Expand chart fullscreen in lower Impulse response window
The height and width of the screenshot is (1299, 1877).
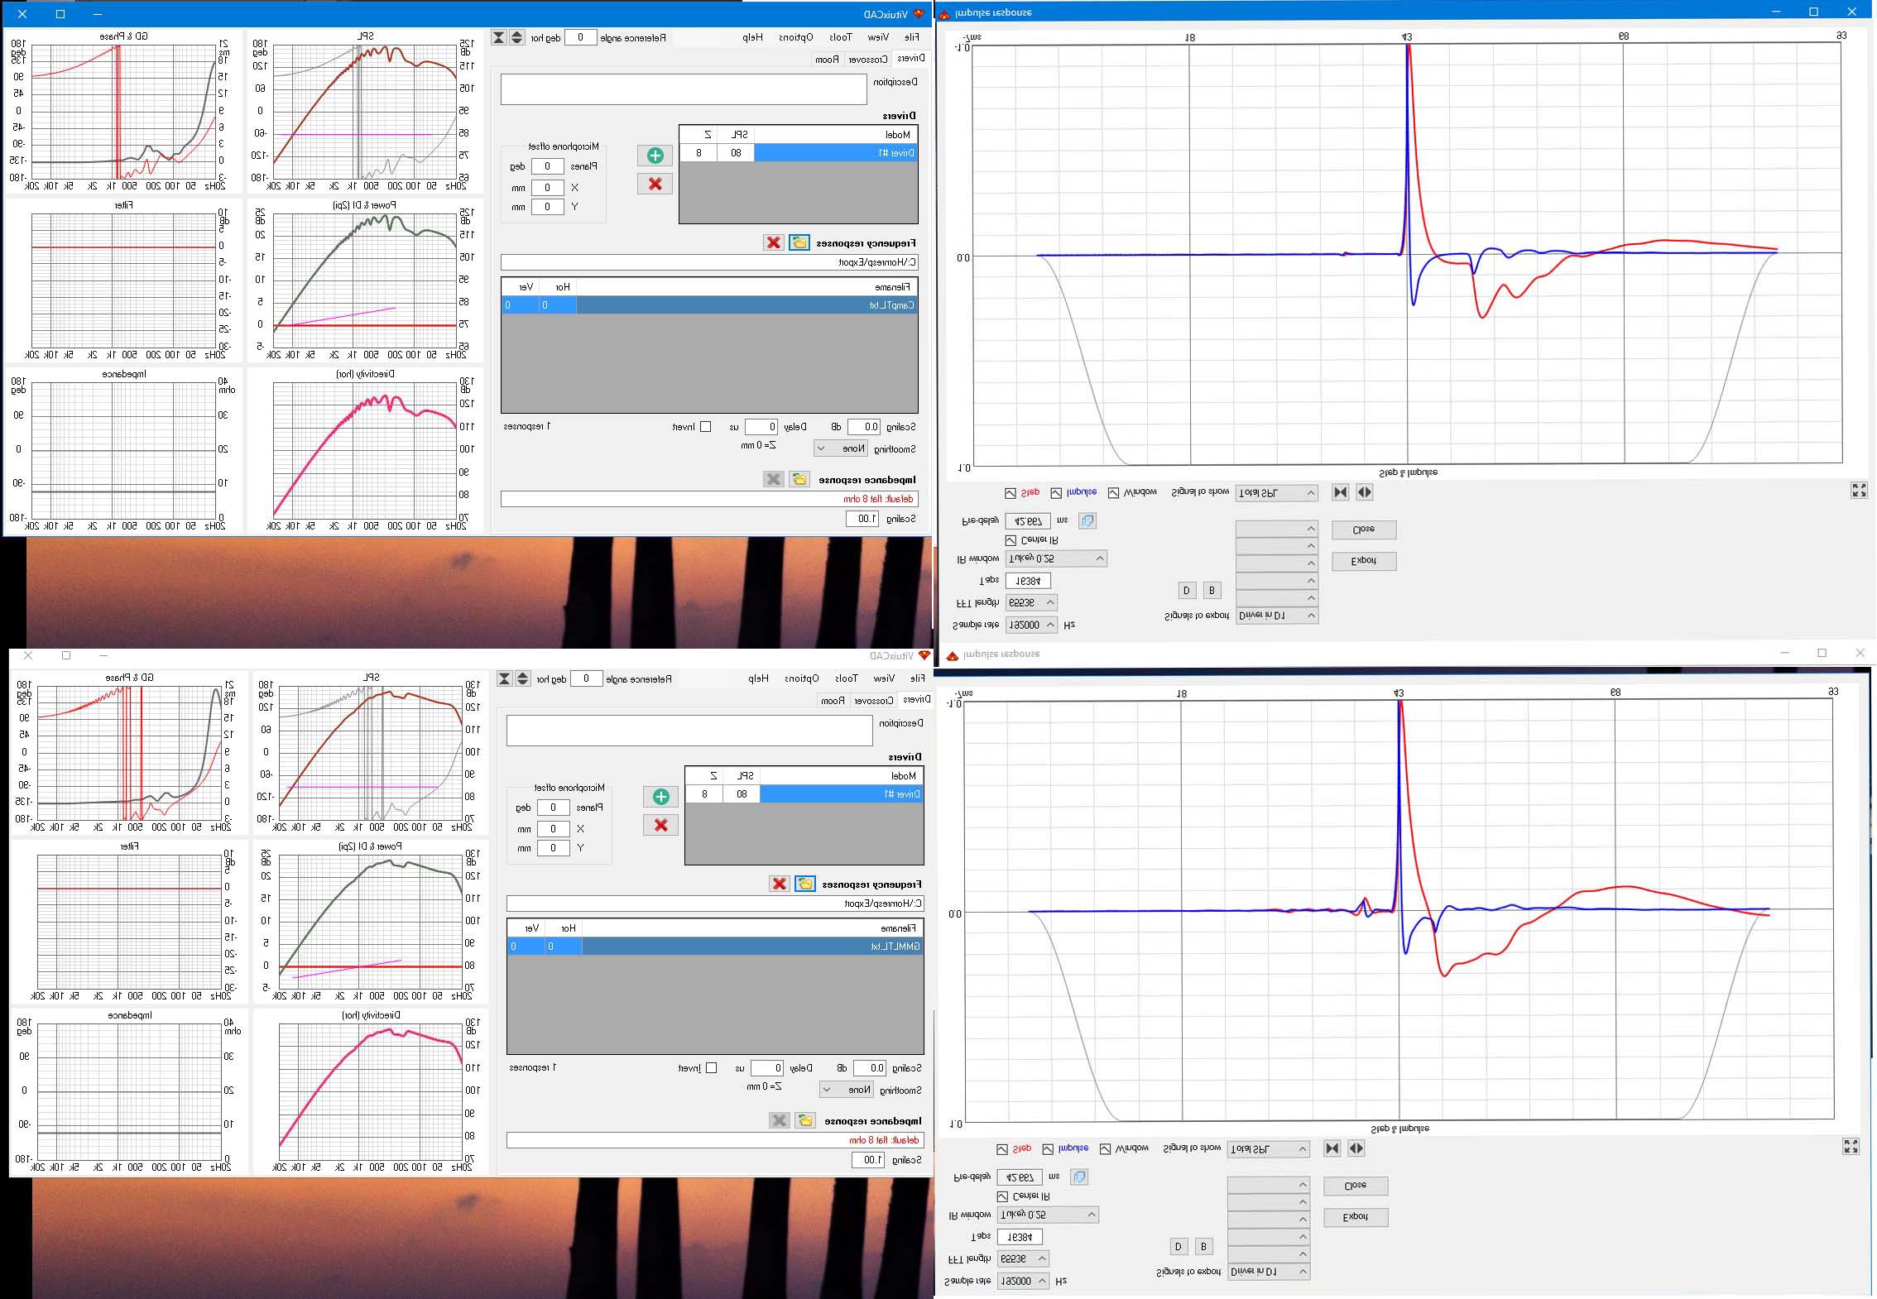tap(1851, 1146)
